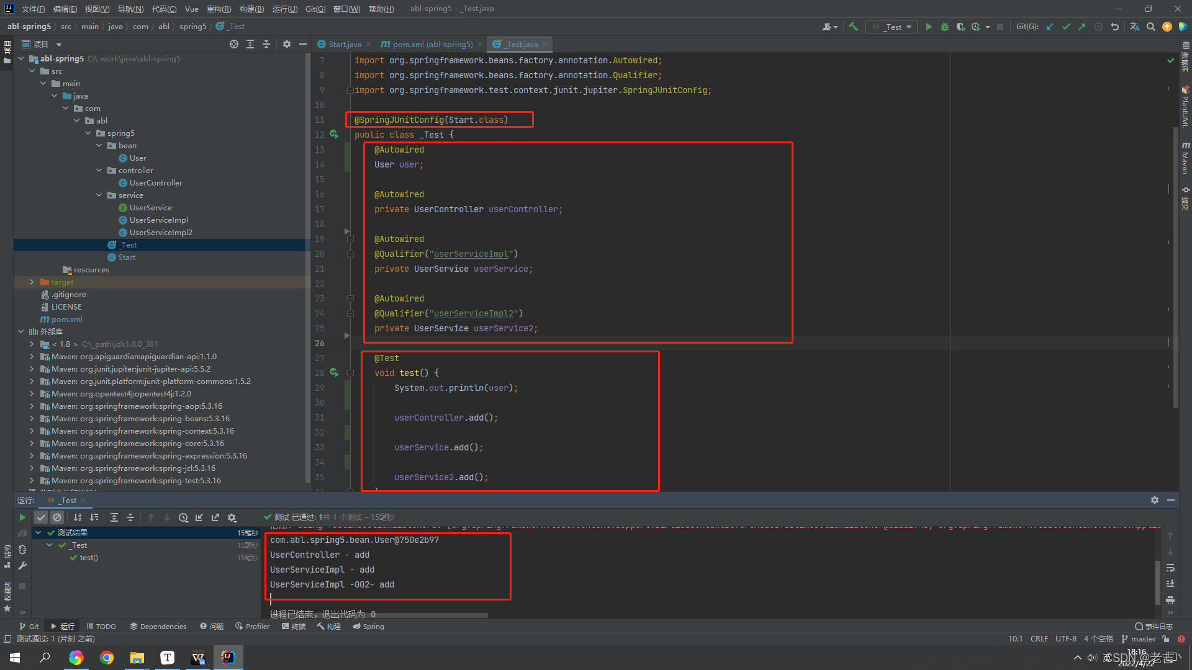
Task: Open Search Everywhere magnifier icon
Action: 1151,27
